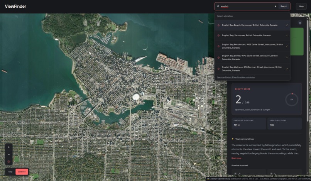
Task: Click arrow icon on English Bay Residences row
Action: click(x=287, y=46)
